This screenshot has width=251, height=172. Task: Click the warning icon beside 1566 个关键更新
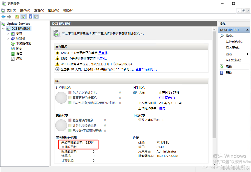click(x=57, y=58)
